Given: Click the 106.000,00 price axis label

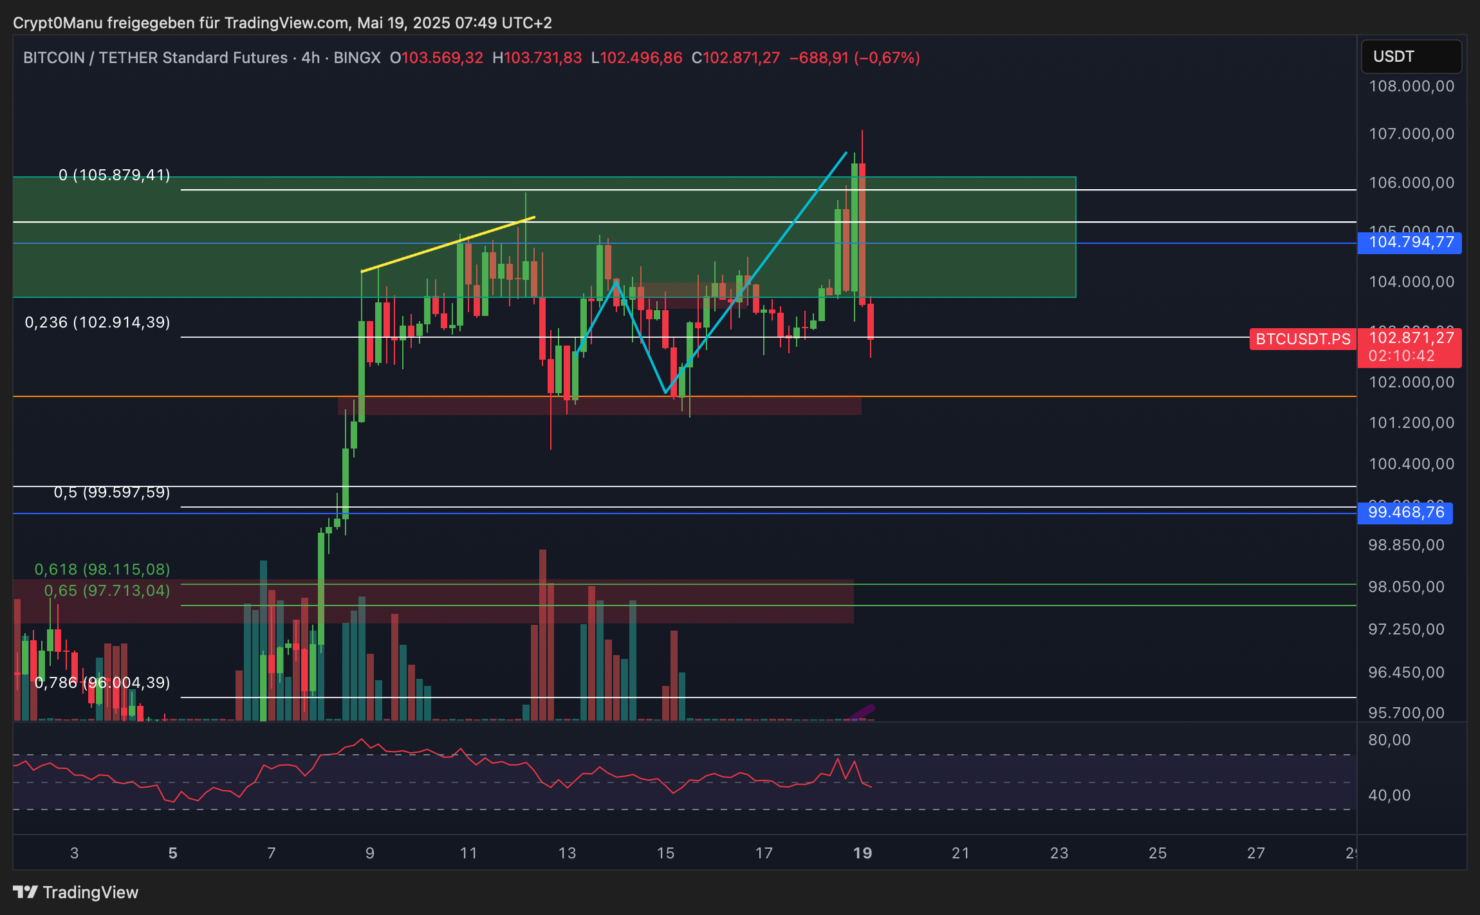Looking at the screenshot, I should point(1411,183).
